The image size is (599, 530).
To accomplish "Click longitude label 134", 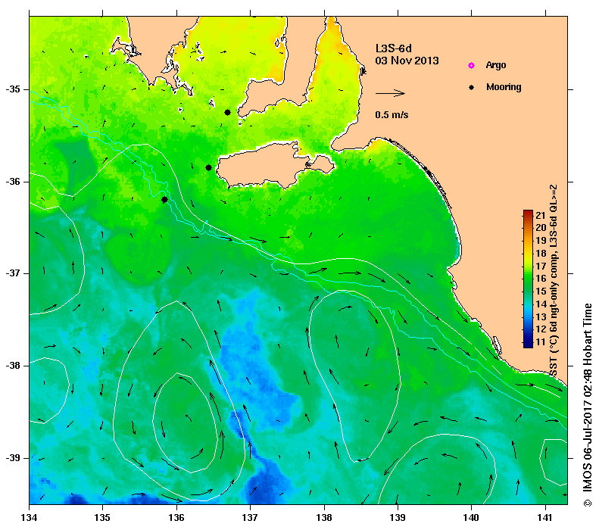I will click(30, 518).
